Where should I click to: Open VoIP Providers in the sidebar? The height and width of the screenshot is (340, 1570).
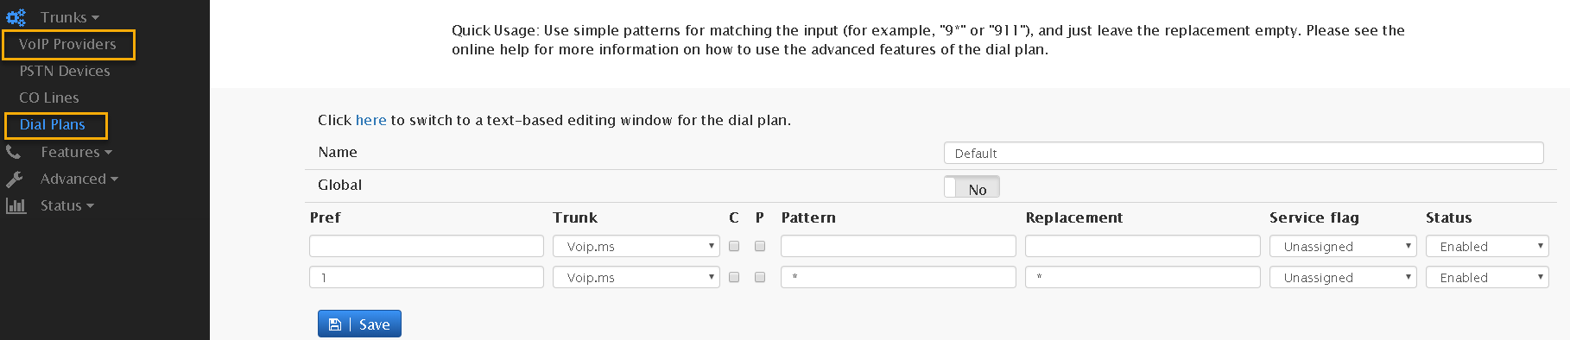(67, 44)
